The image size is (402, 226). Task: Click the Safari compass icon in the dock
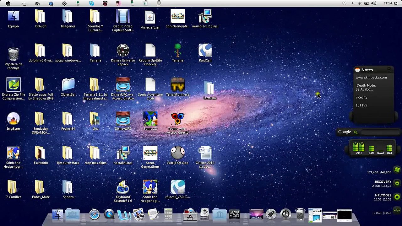[x=94, y=214]
